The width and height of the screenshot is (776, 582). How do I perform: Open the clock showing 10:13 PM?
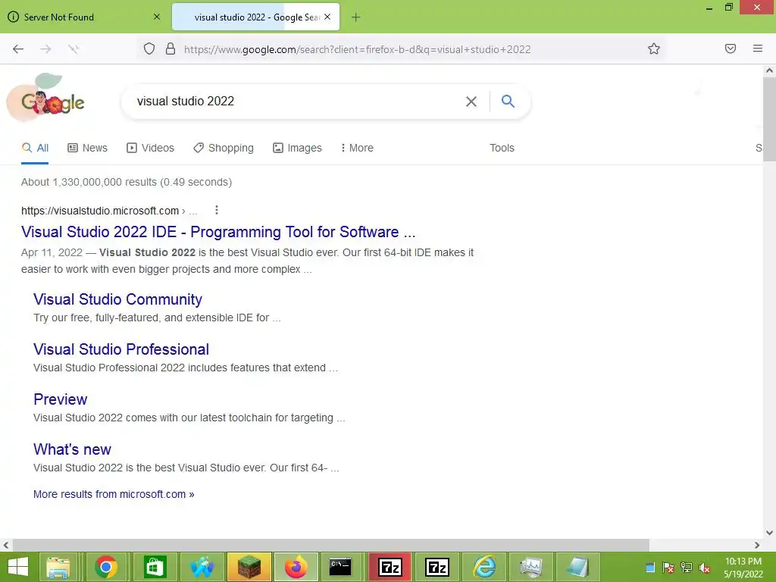pos(743,568)
